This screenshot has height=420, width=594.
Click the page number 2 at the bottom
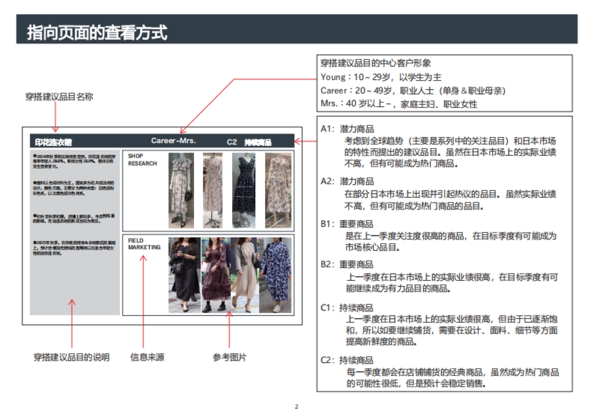coord(297,406)
